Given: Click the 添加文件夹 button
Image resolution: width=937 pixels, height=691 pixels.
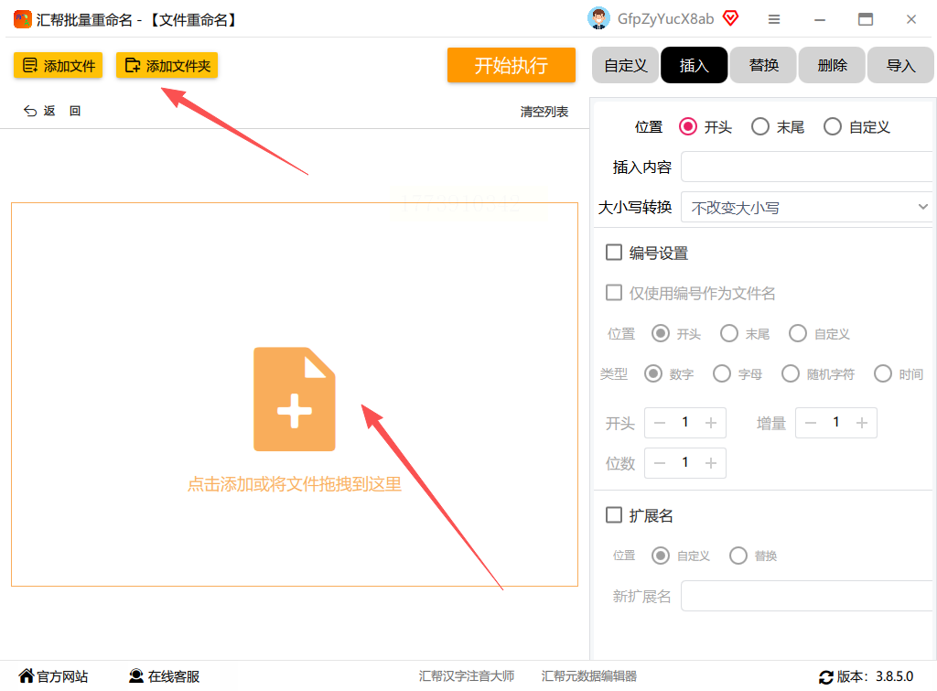Looking at the screenshot, I should [x=167, y=65].
